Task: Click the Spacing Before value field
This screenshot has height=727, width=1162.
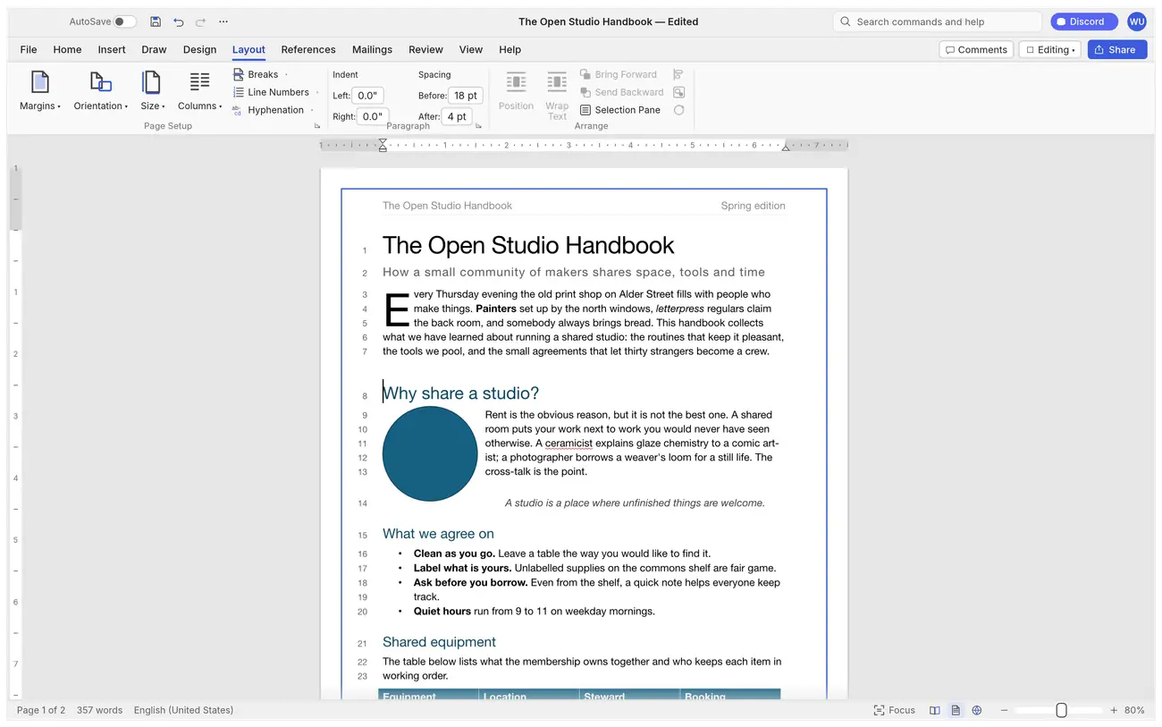Action: [466, 96]
